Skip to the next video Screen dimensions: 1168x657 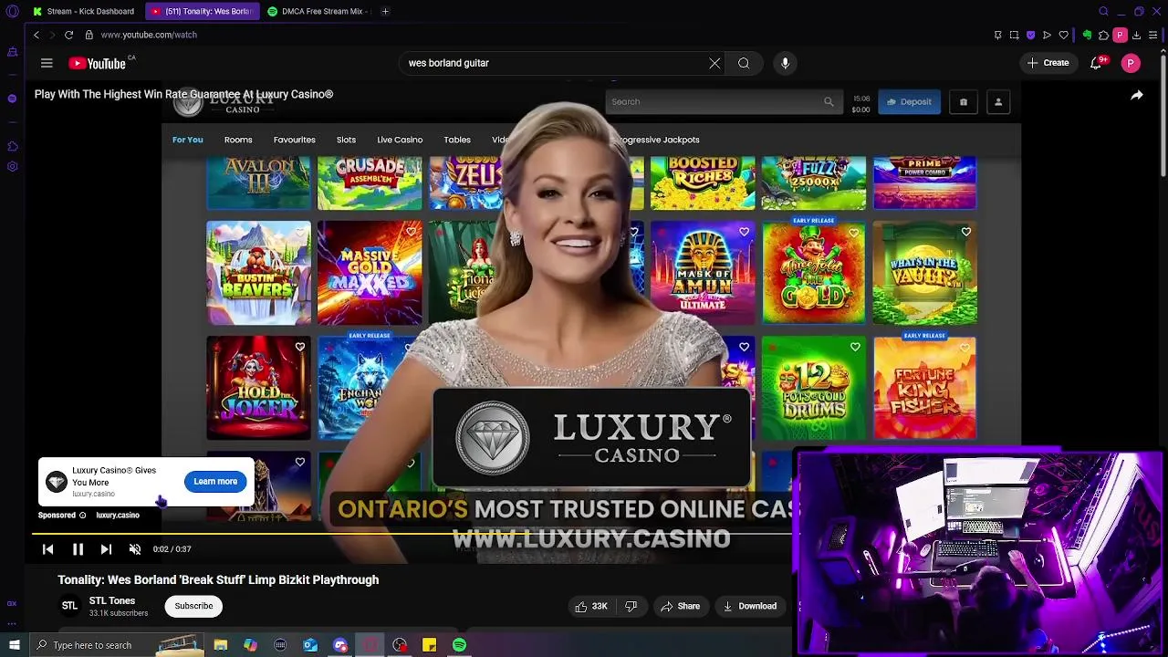106,549
